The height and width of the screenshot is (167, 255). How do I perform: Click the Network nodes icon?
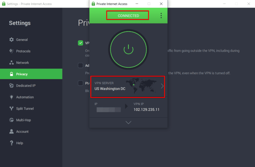(x=11, y=63)
